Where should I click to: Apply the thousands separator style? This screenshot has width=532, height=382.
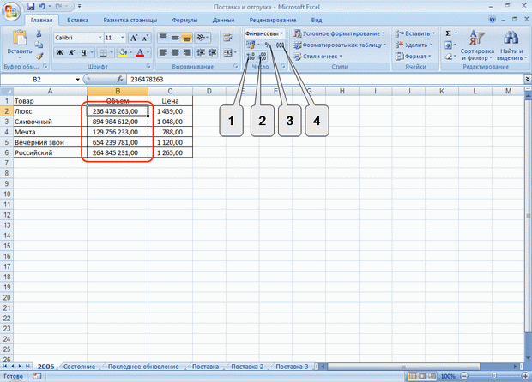pos(280,45)
